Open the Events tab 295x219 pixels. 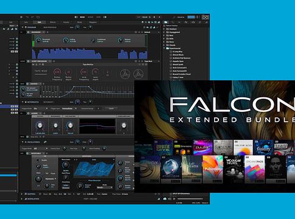[66, 23]
